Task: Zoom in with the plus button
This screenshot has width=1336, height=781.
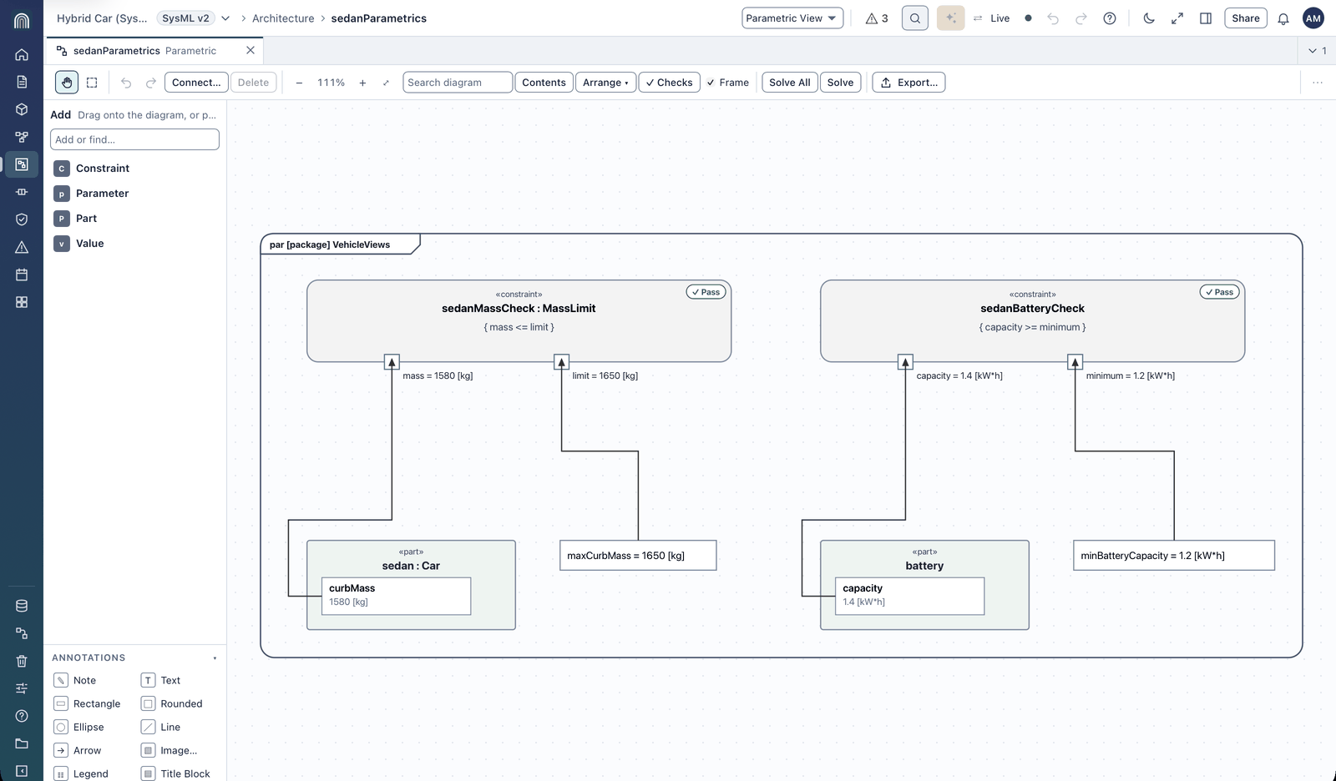Action: click(362, 83)
